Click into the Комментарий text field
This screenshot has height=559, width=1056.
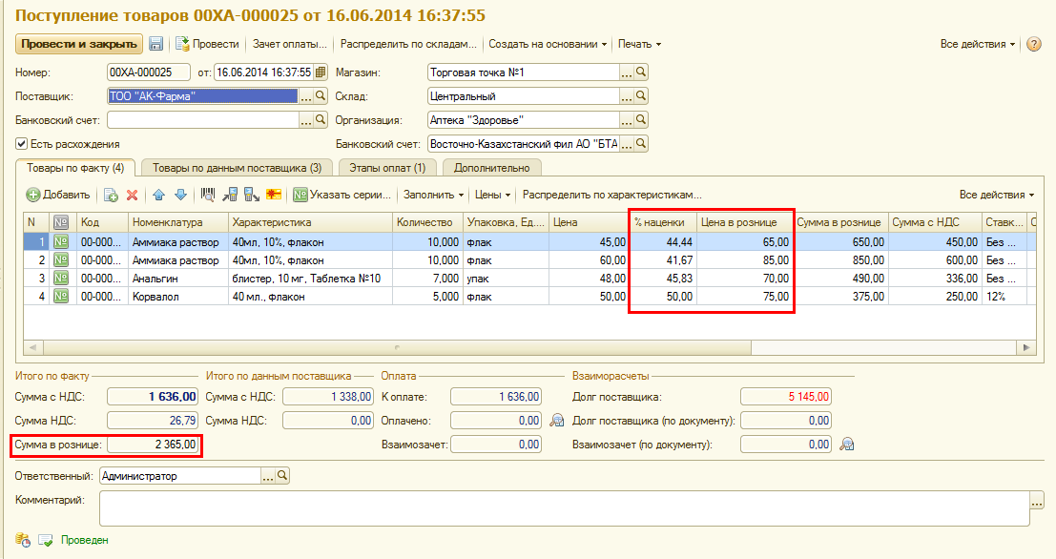coord(563,507)
